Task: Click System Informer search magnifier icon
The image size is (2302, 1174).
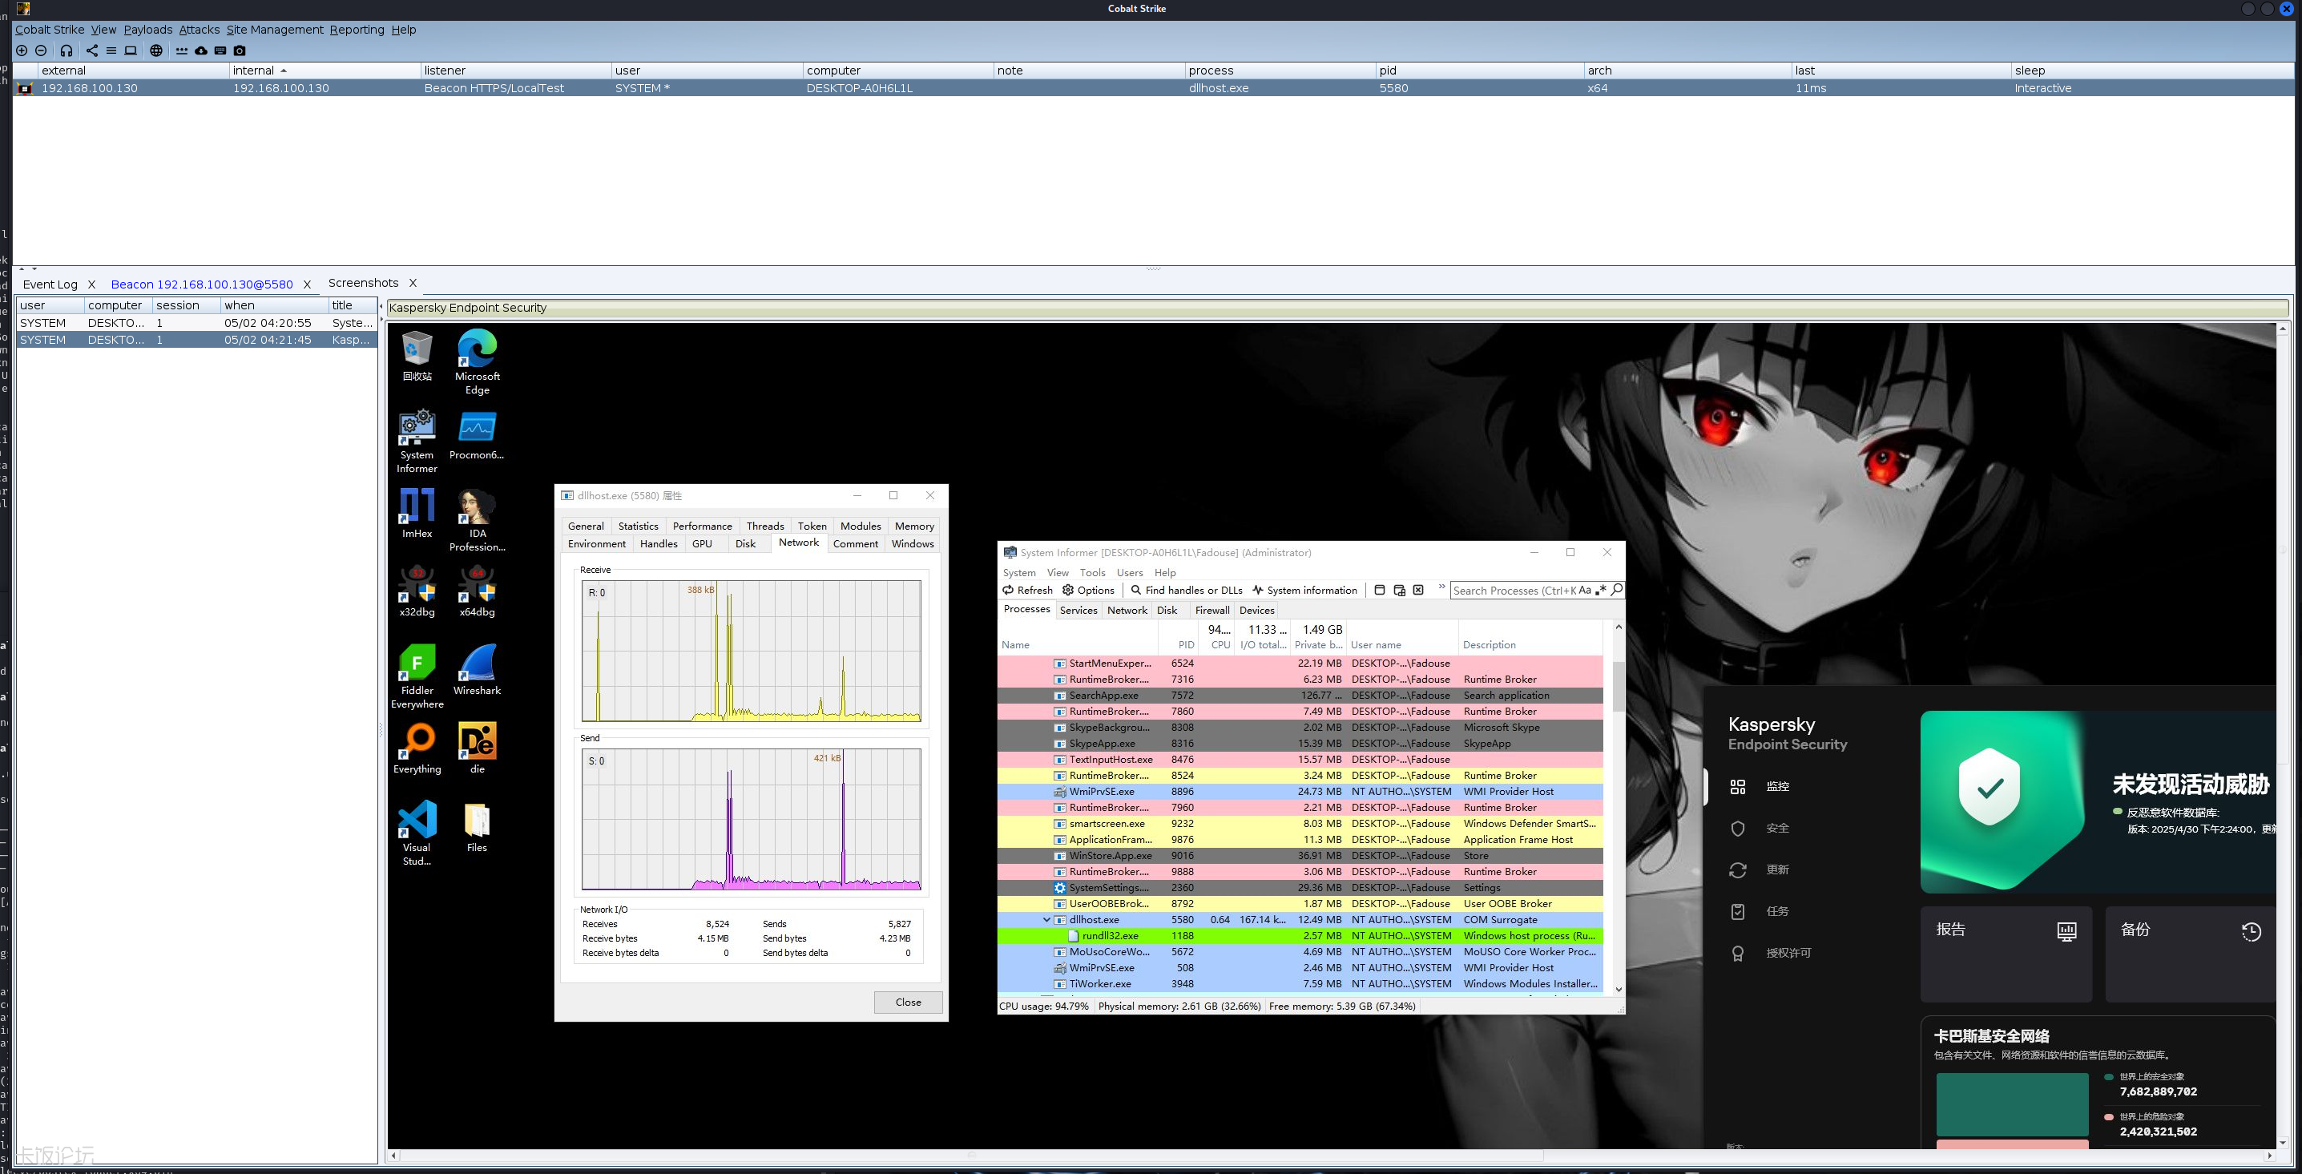Action: pyautogui.click(x=1617, y=590)
